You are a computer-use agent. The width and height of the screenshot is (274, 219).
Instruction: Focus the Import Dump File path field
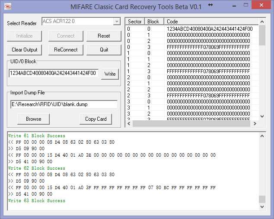pos(64,104)
